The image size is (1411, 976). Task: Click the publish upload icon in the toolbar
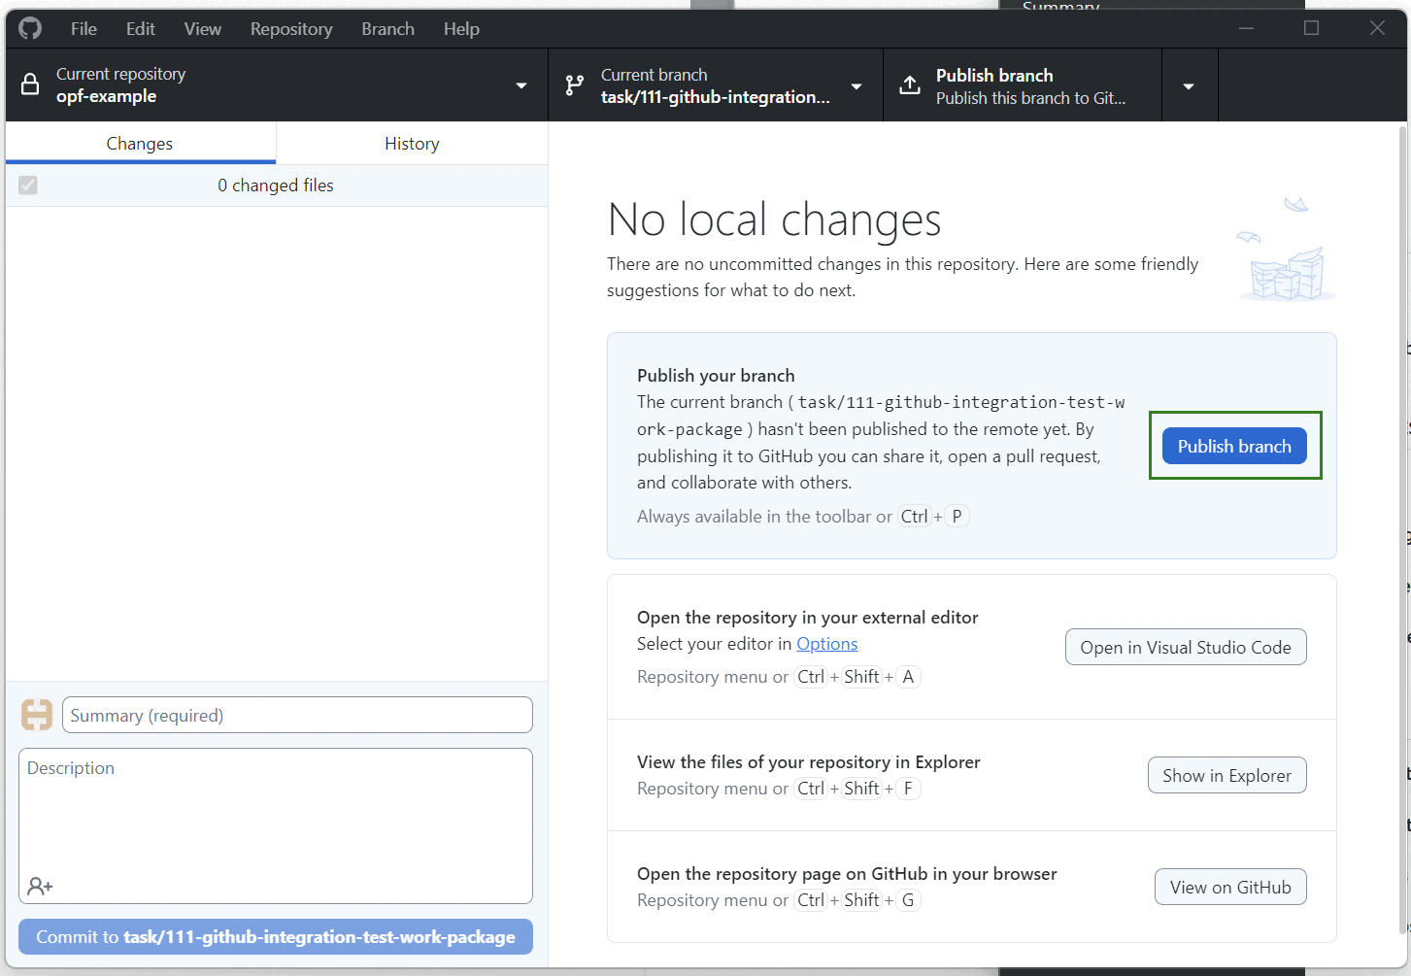click(909, 84)
